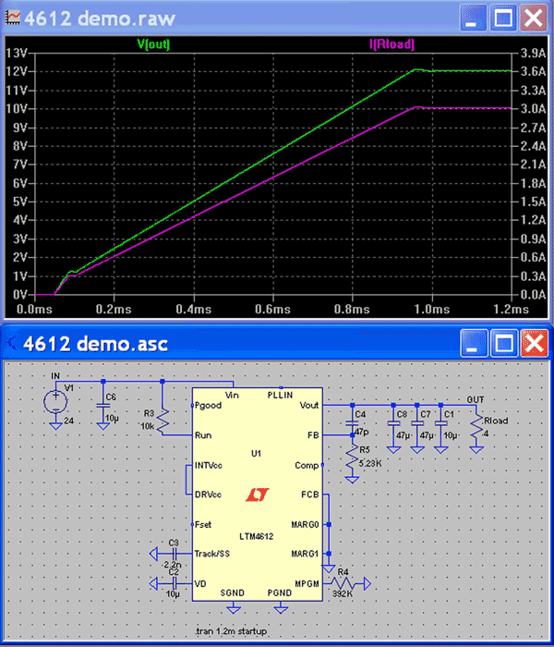Click the 2.2n value of C3
The height and width of the screenshot is (647, 554).
(172, 565)
